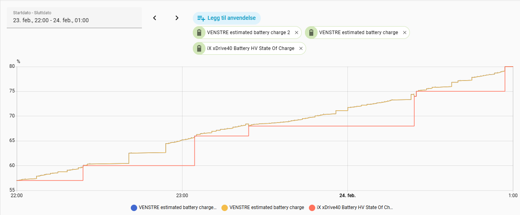This screenshot has height=215, width=520.
Task: Click the yellow legend color dot
Action: [x=225, y=207]
